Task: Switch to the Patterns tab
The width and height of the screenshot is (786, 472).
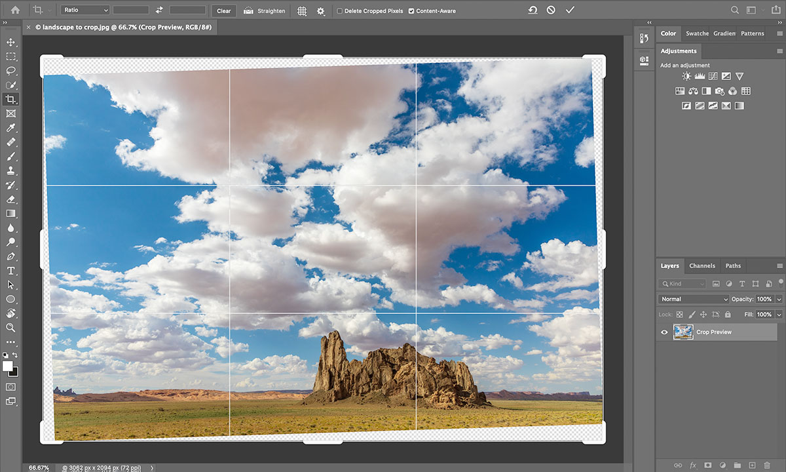Action: point(752,33)
